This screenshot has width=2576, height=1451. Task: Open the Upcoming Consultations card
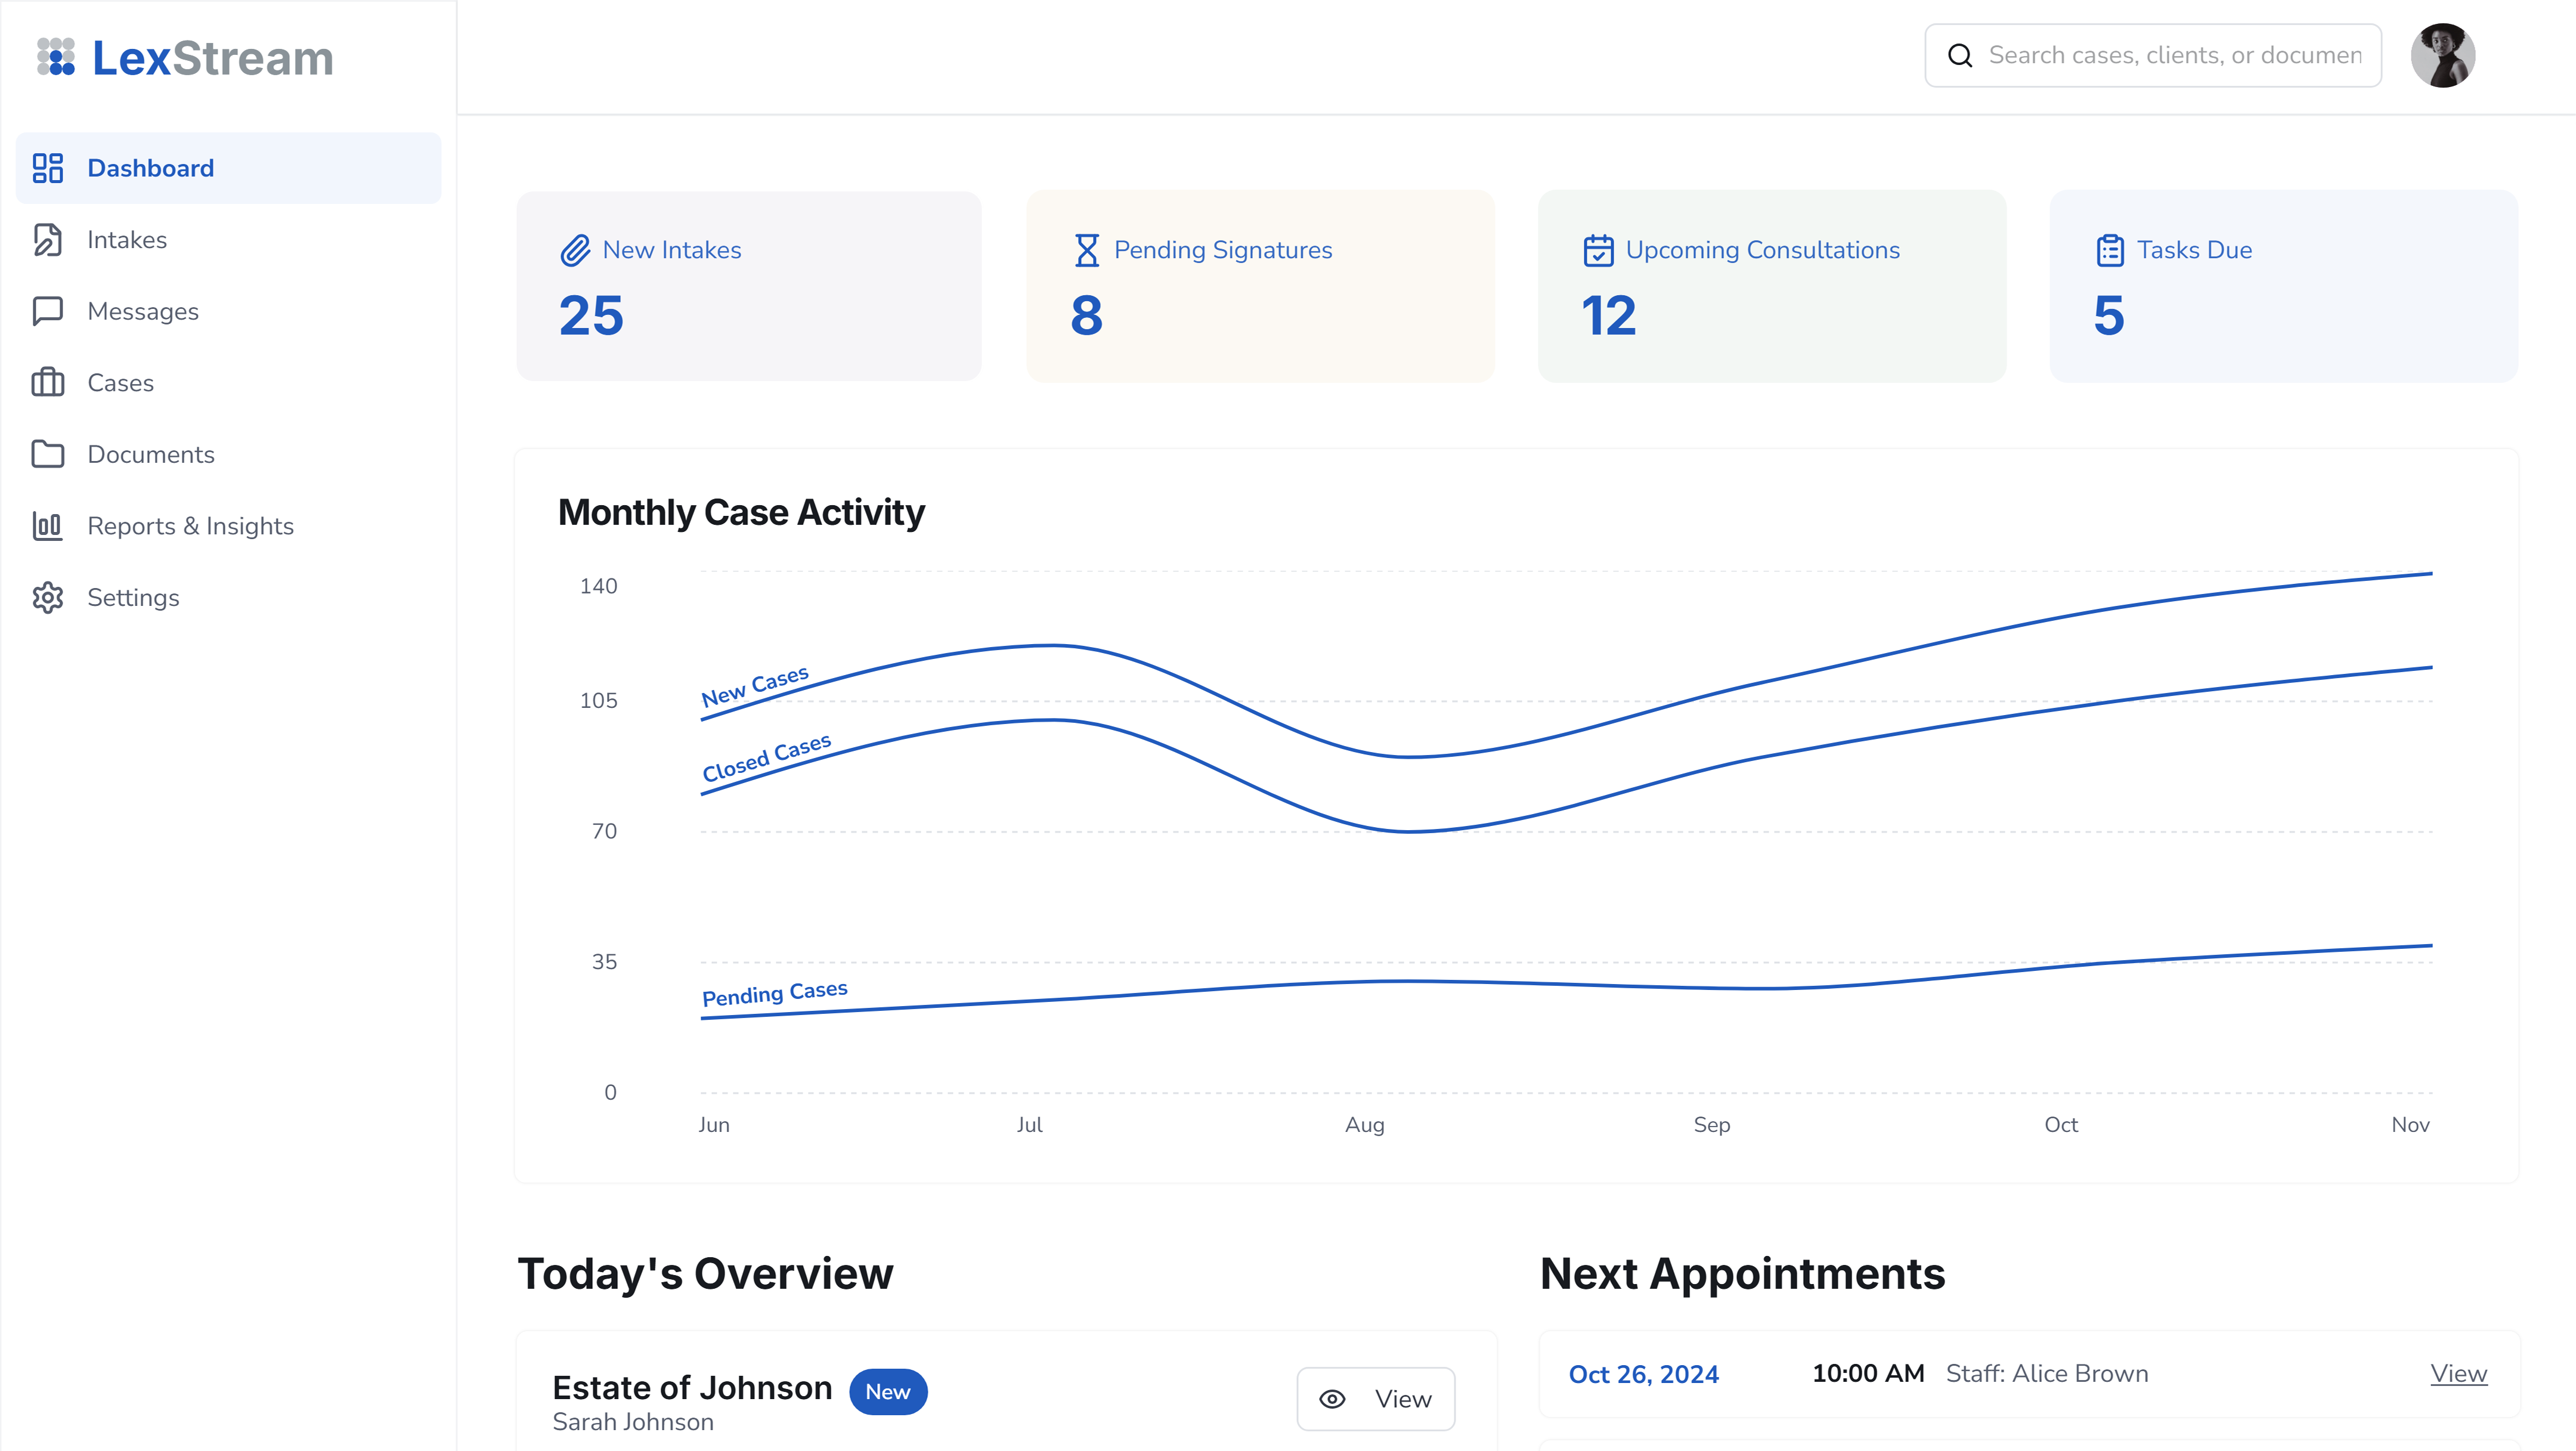1771,286
